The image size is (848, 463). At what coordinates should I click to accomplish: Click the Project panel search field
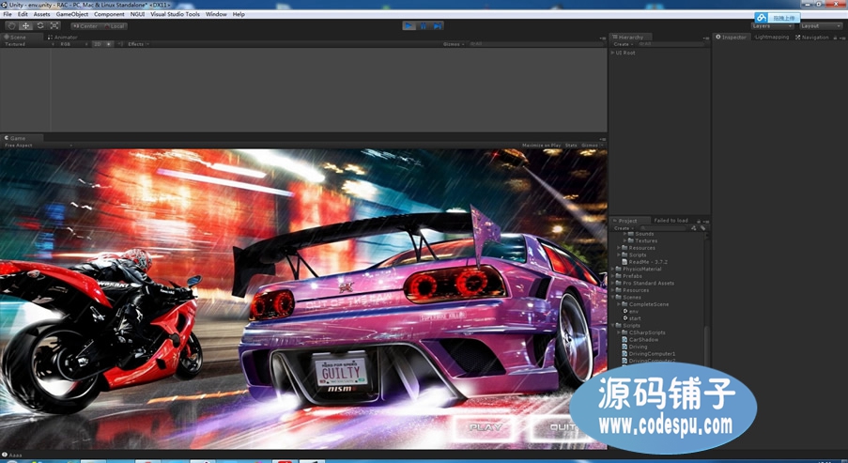663,227
